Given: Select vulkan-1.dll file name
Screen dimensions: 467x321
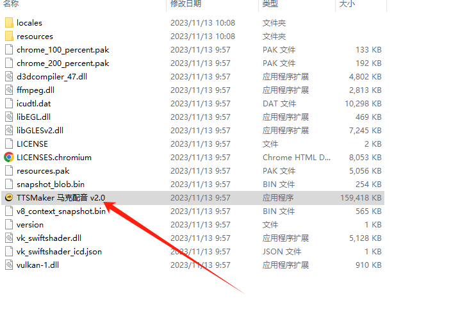Looking at the screenshot, I should tap(38, 265).
